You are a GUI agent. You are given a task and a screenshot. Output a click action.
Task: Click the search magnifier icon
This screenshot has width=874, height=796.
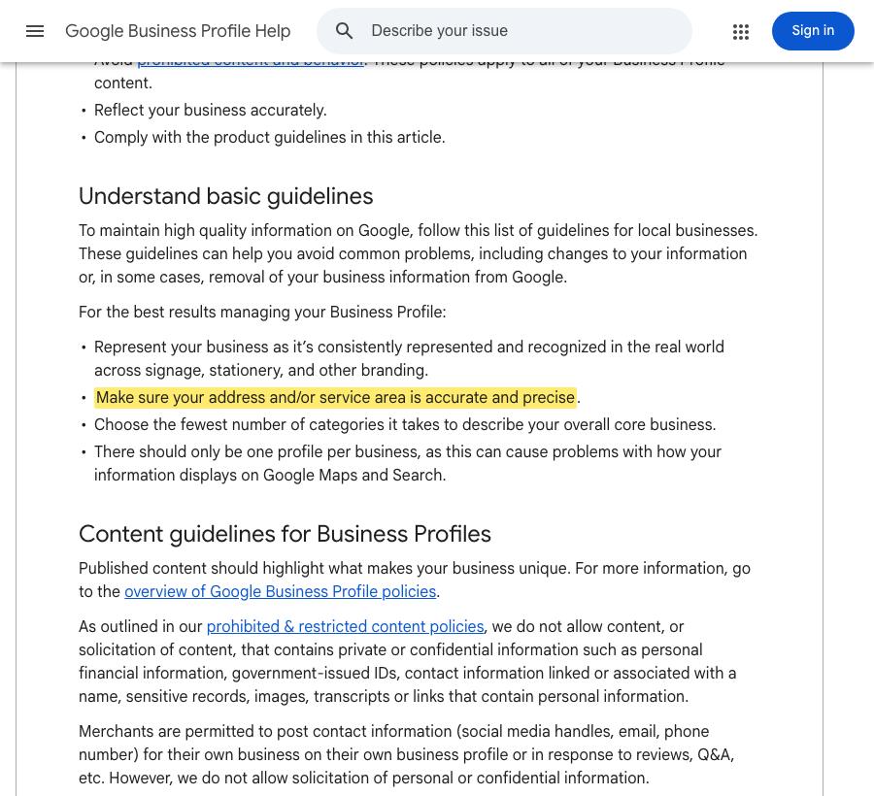(344, 31)
